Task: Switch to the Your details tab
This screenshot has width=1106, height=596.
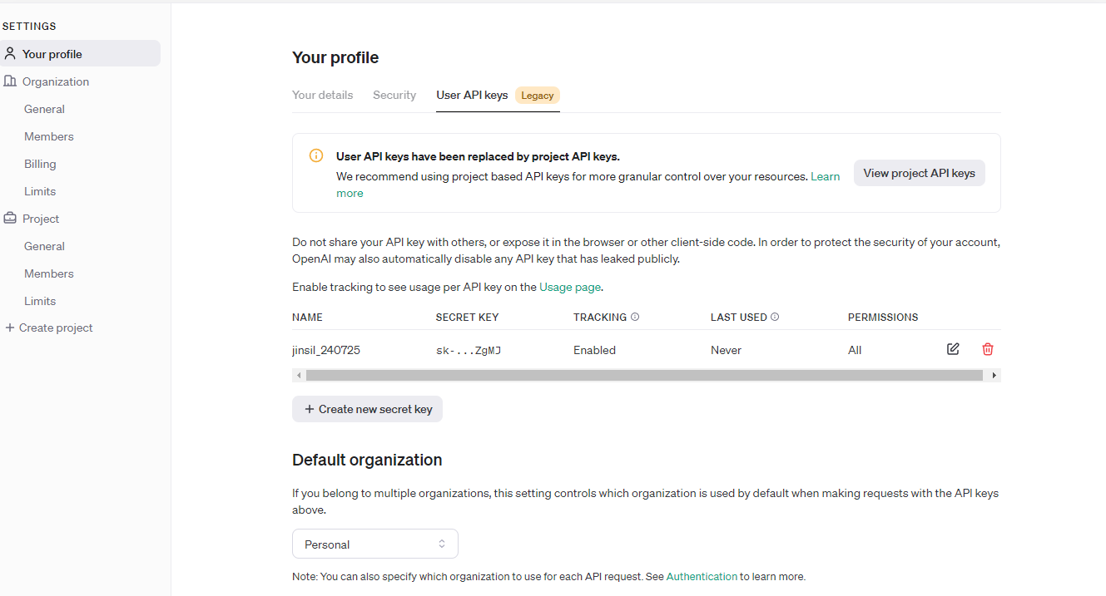Action: (322, 95)
